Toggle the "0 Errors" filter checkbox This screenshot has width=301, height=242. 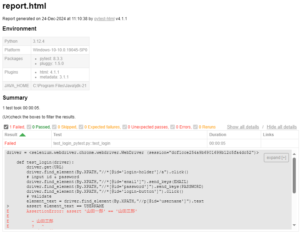(172, 127)
